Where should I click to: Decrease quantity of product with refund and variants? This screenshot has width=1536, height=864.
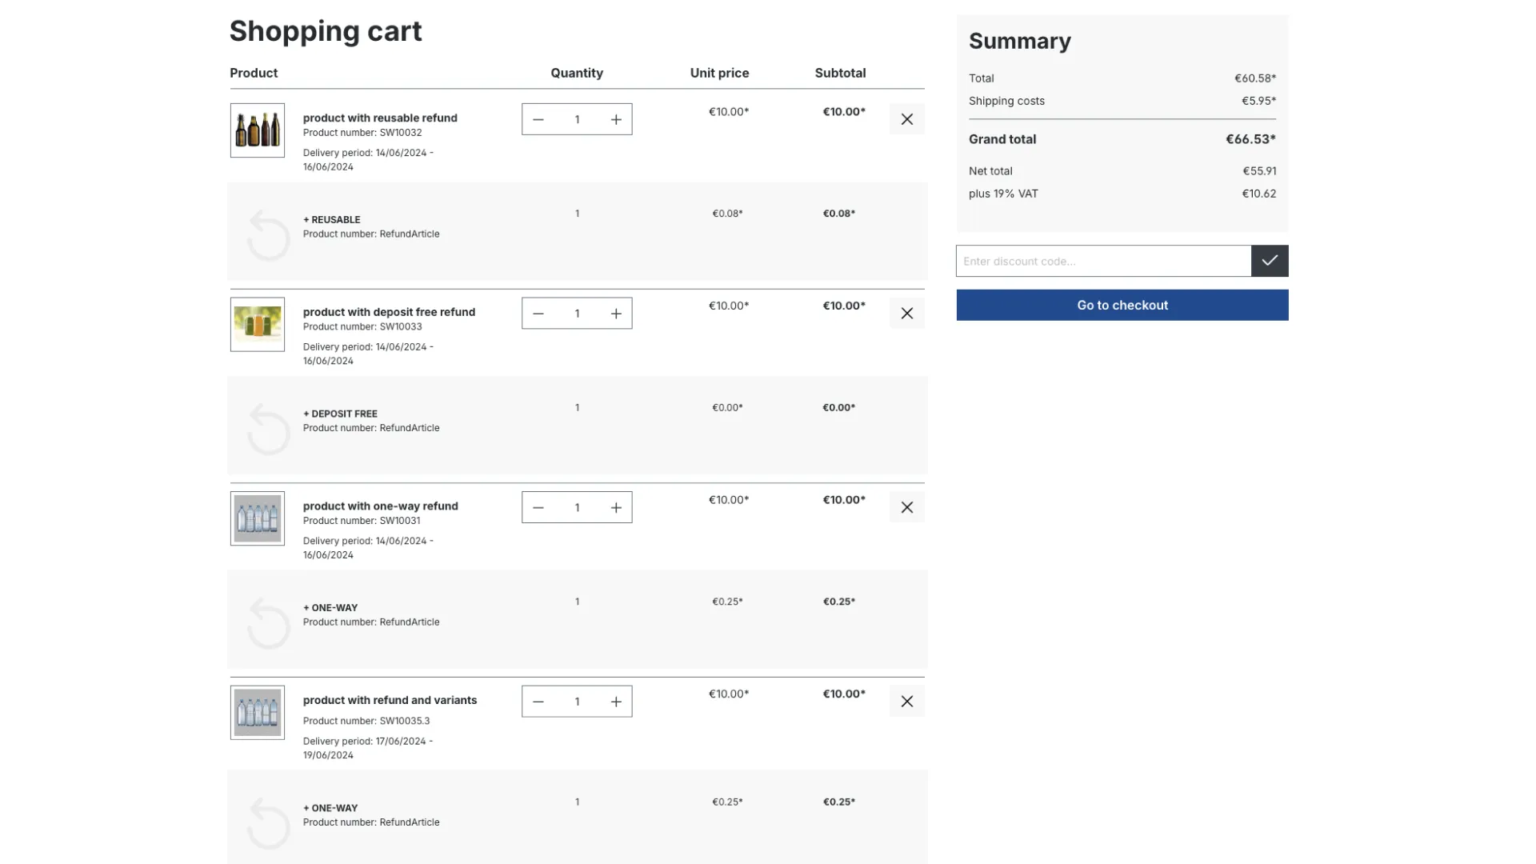[538, 701]
